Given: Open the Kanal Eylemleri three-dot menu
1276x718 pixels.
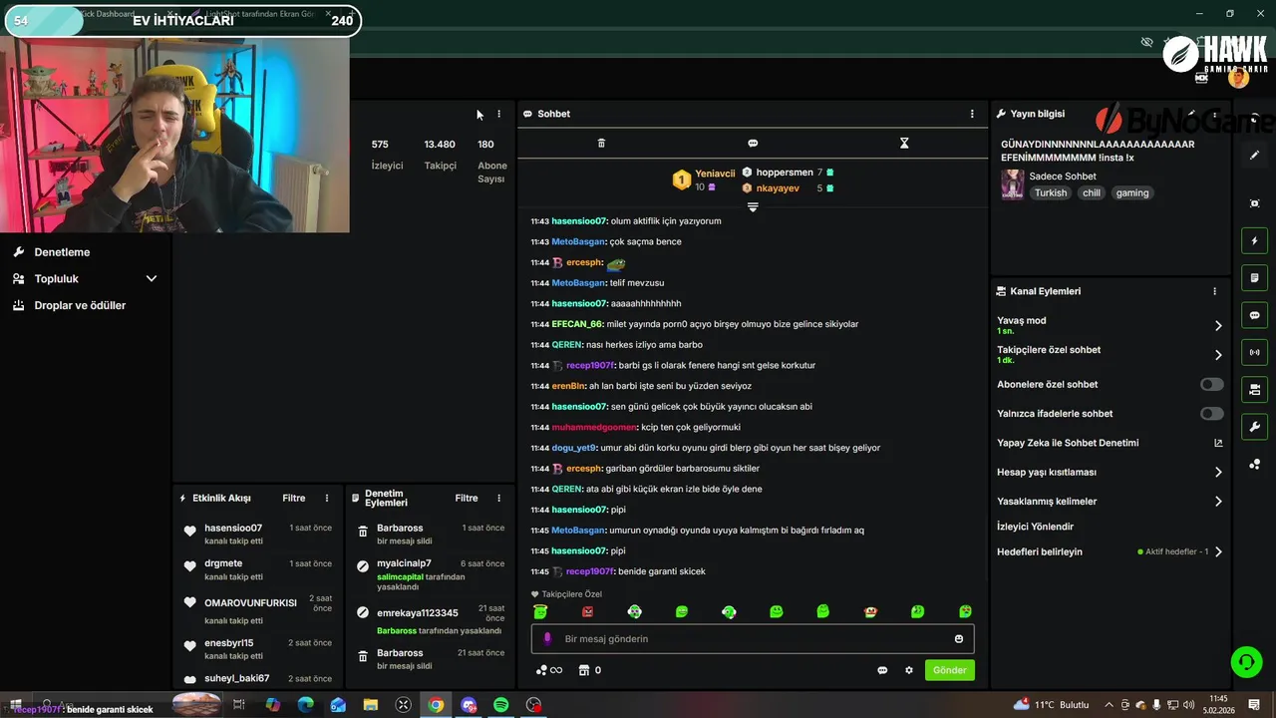Looking at the screenshot, I should point(1214,291).
